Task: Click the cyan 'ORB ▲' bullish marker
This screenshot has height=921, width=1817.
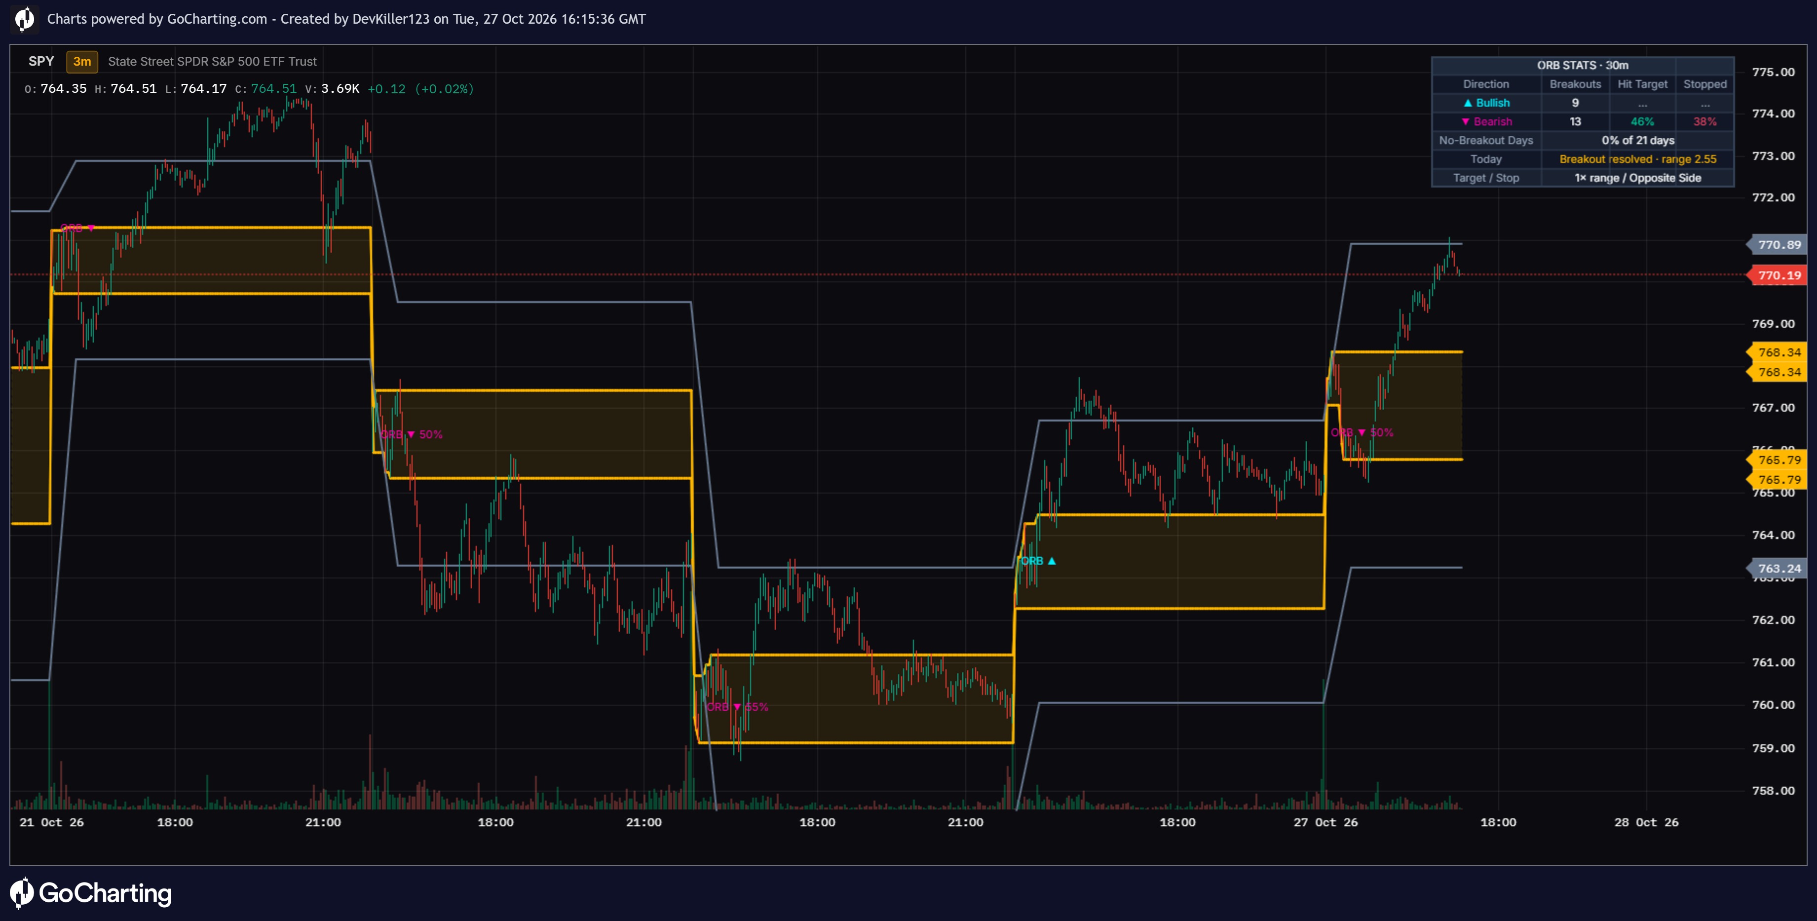Action: tap(1038, 561)
